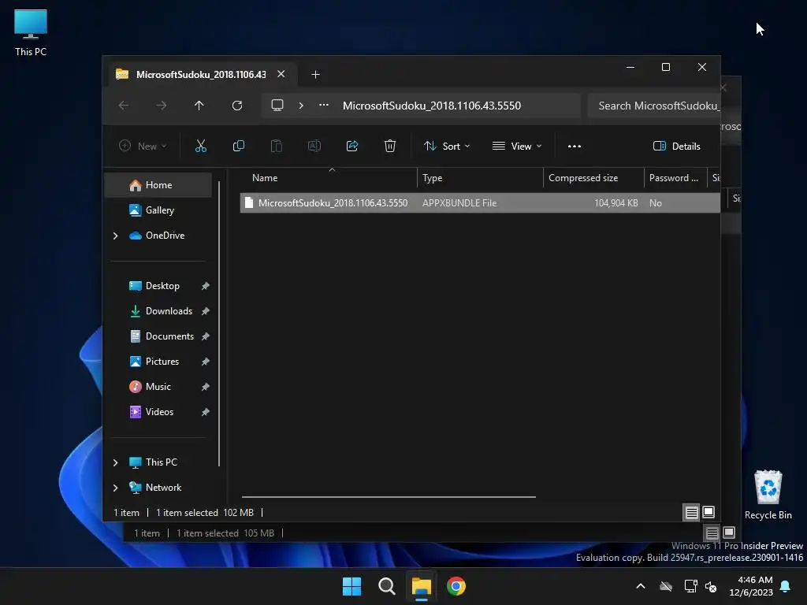The width and height of the screenshot is (807, 605).
Task: Unpin Downloads using its pin icon
Action: coord(206,311)
